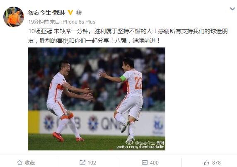Open the 勿忘今生-戴琳 profile name link

click(46, 12)
